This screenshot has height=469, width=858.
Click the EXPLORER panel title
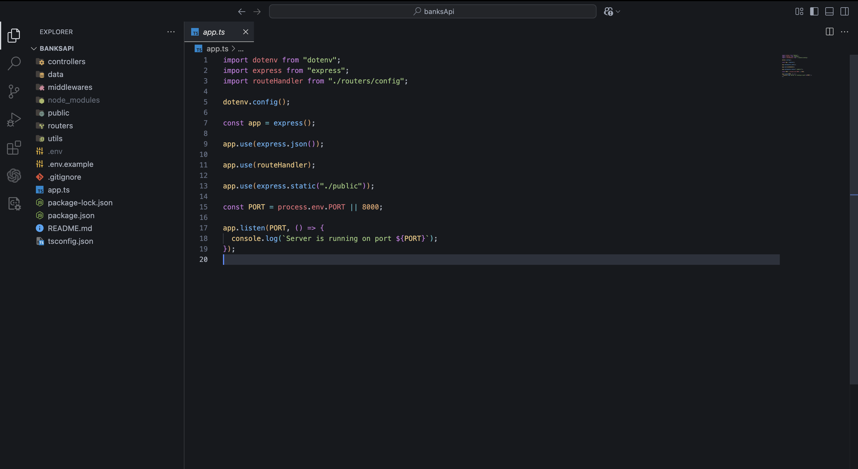(x=56, y=32)
